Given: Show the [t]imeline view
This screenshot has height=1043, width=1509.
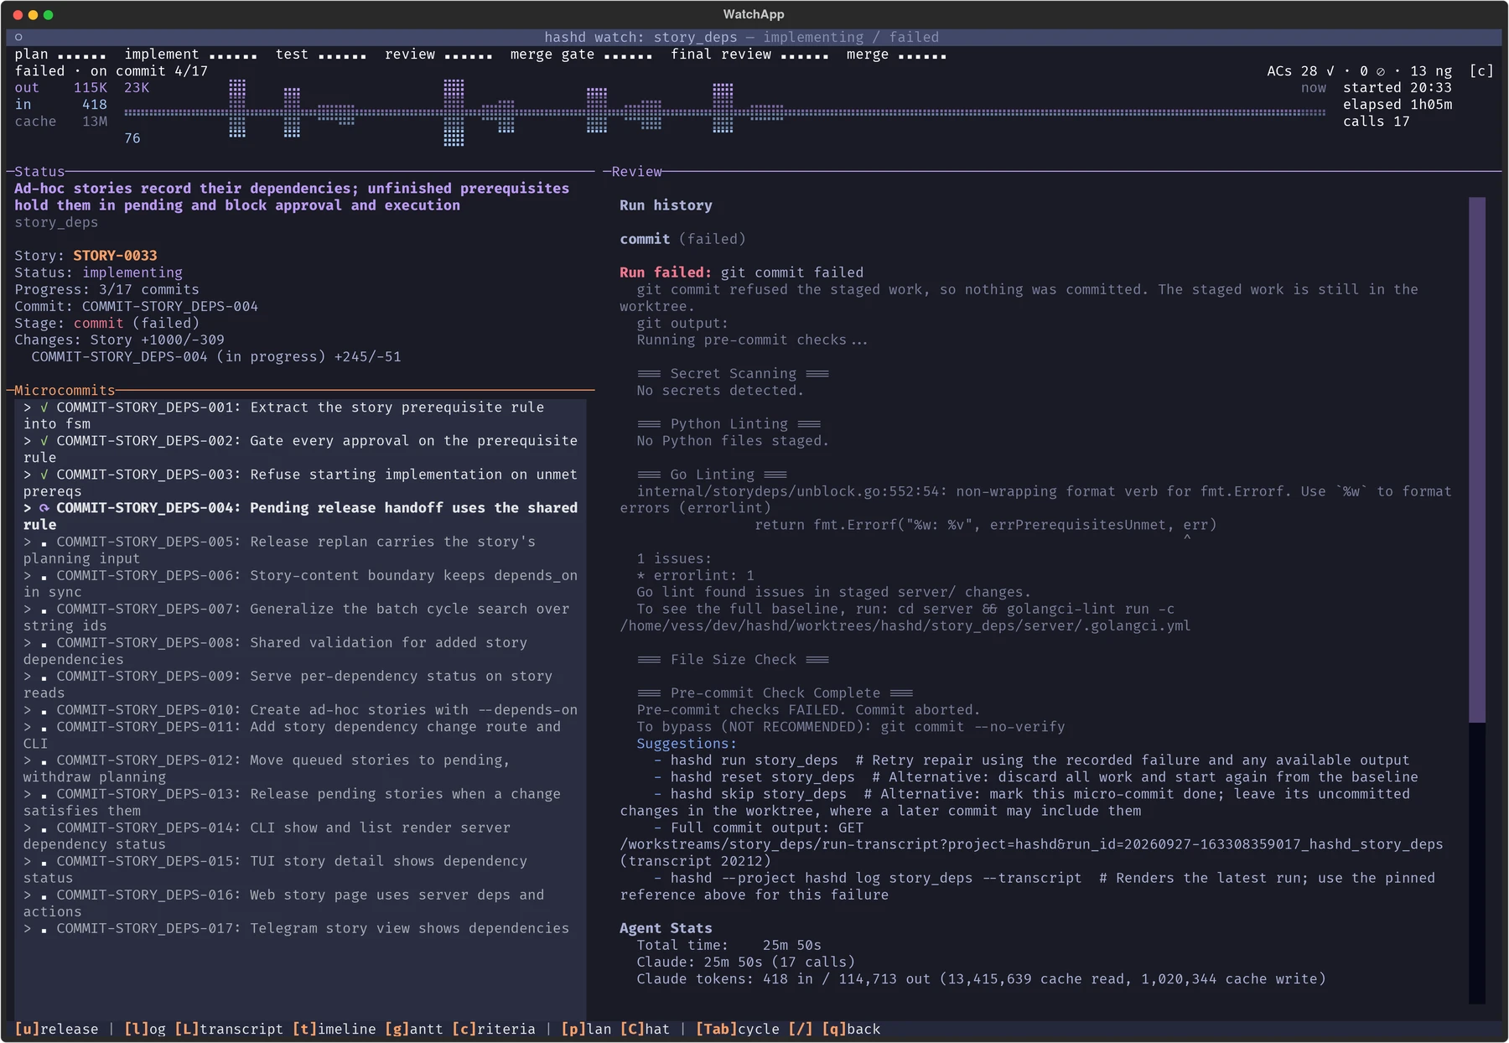Looking at the screenshot, I should click(x=334, y=1029).
